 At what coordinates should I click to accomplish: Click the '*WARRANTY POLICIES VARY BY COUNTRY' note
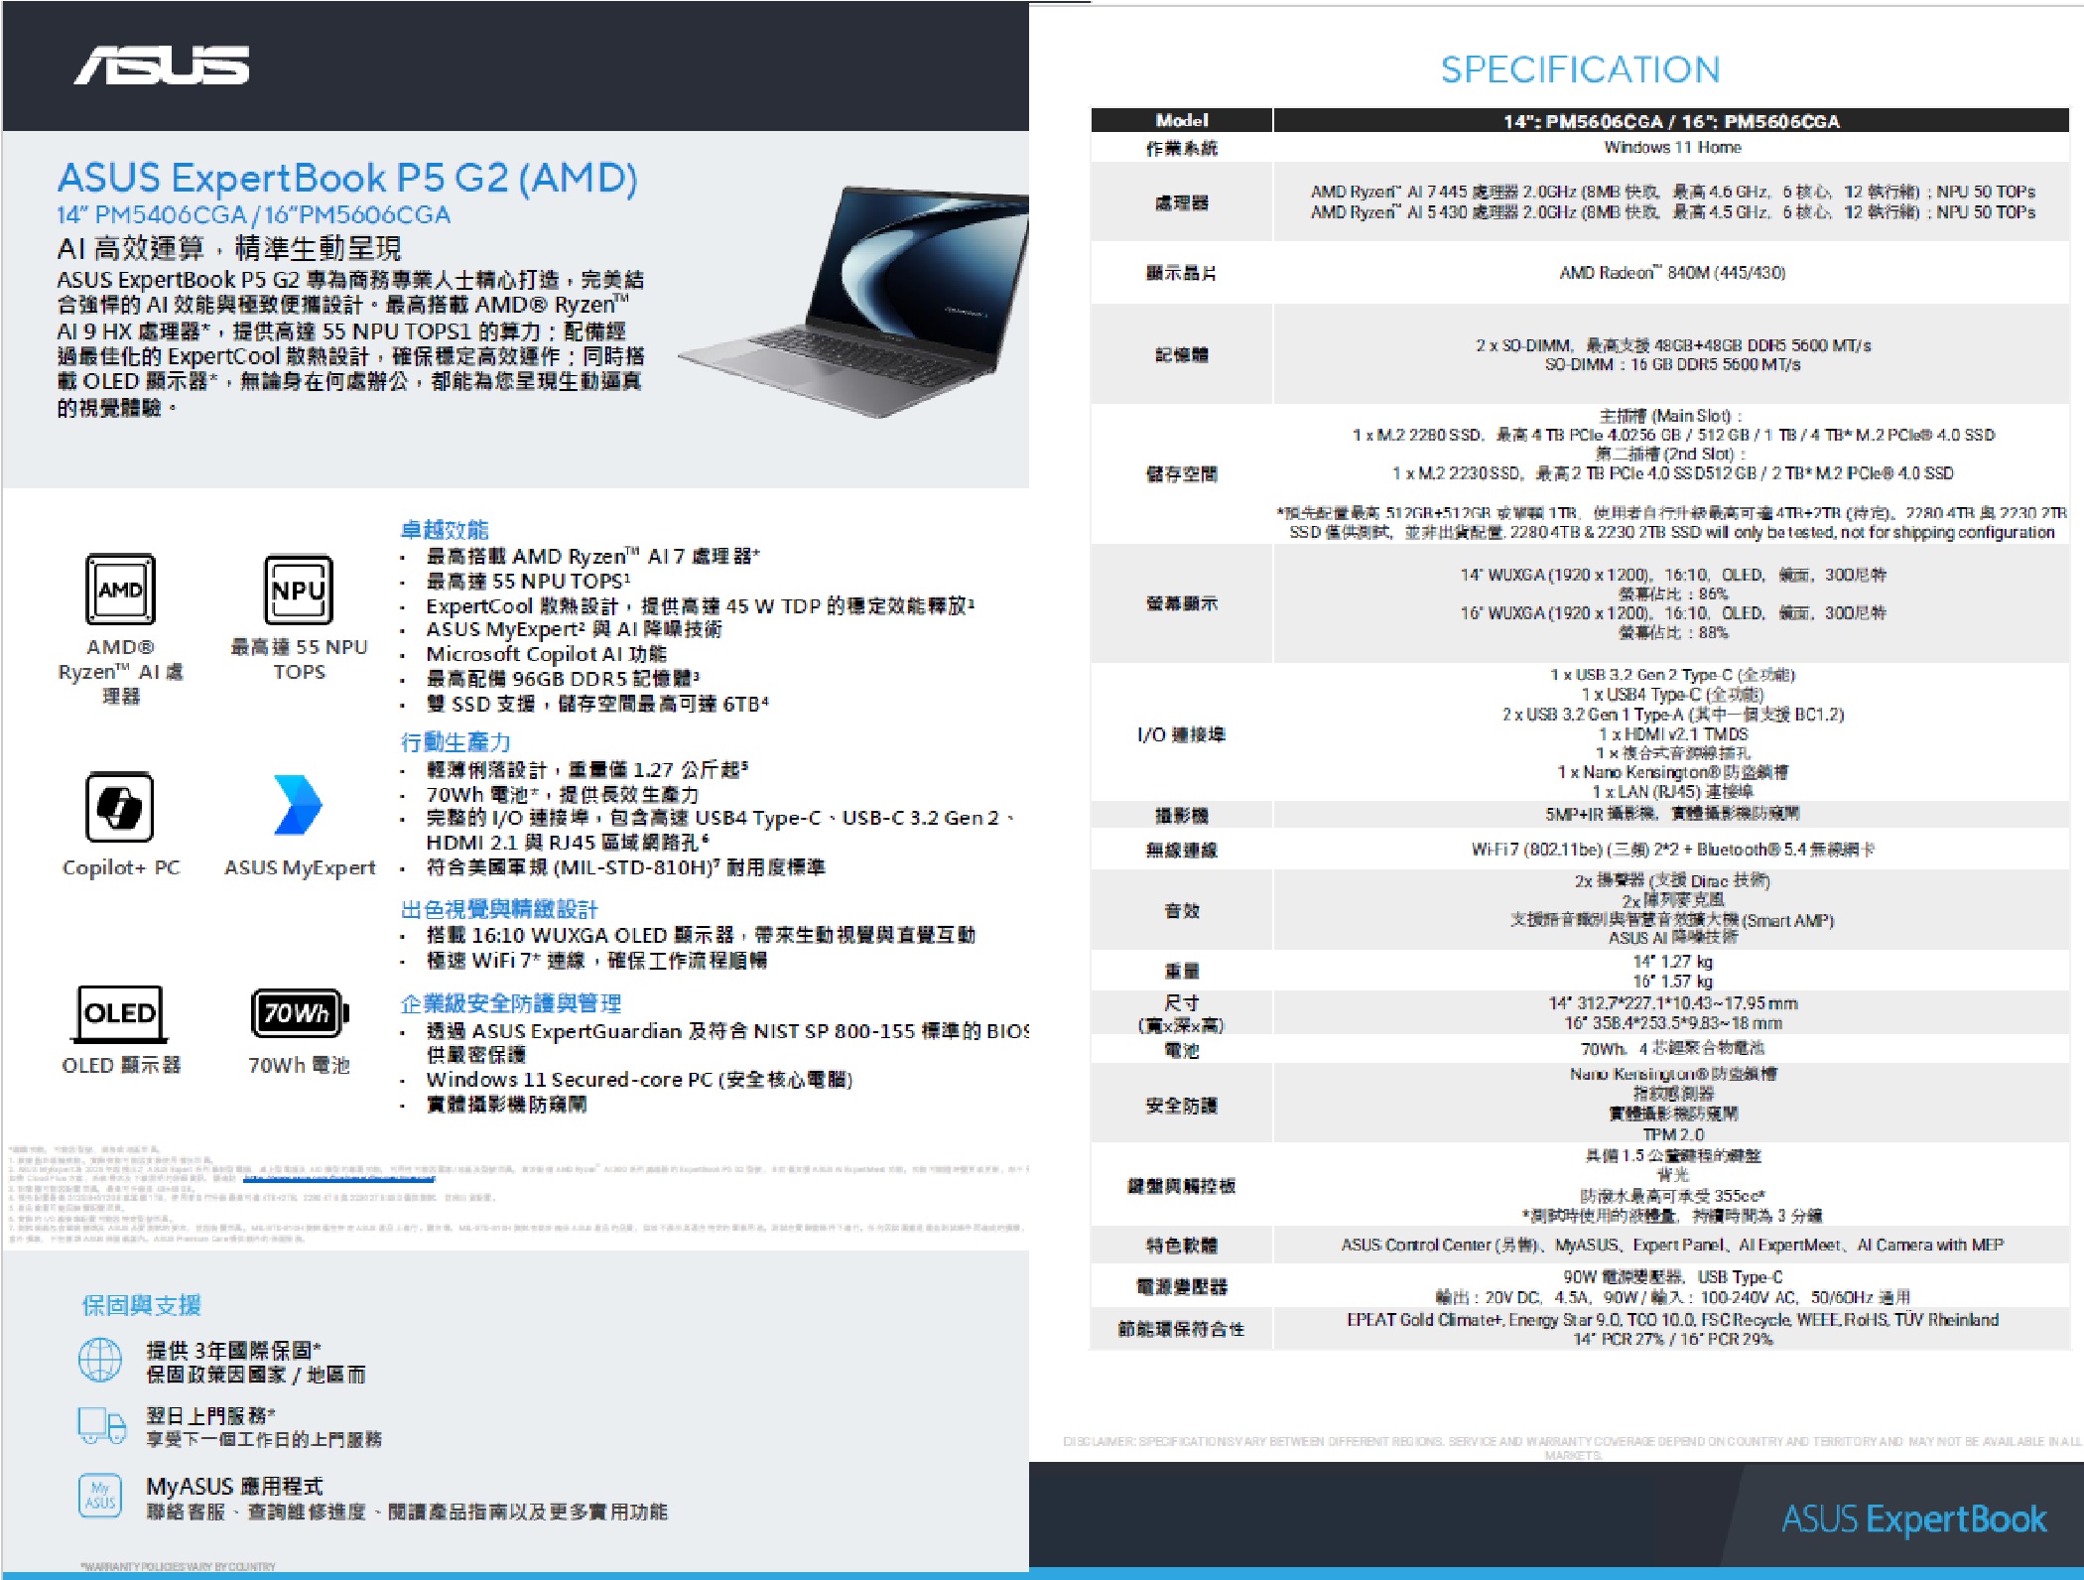pos(179,1567)
